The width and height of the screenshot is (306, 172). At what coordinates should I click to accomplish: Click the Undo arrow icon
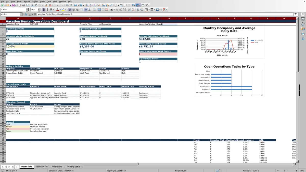click(x=55, y=5)
